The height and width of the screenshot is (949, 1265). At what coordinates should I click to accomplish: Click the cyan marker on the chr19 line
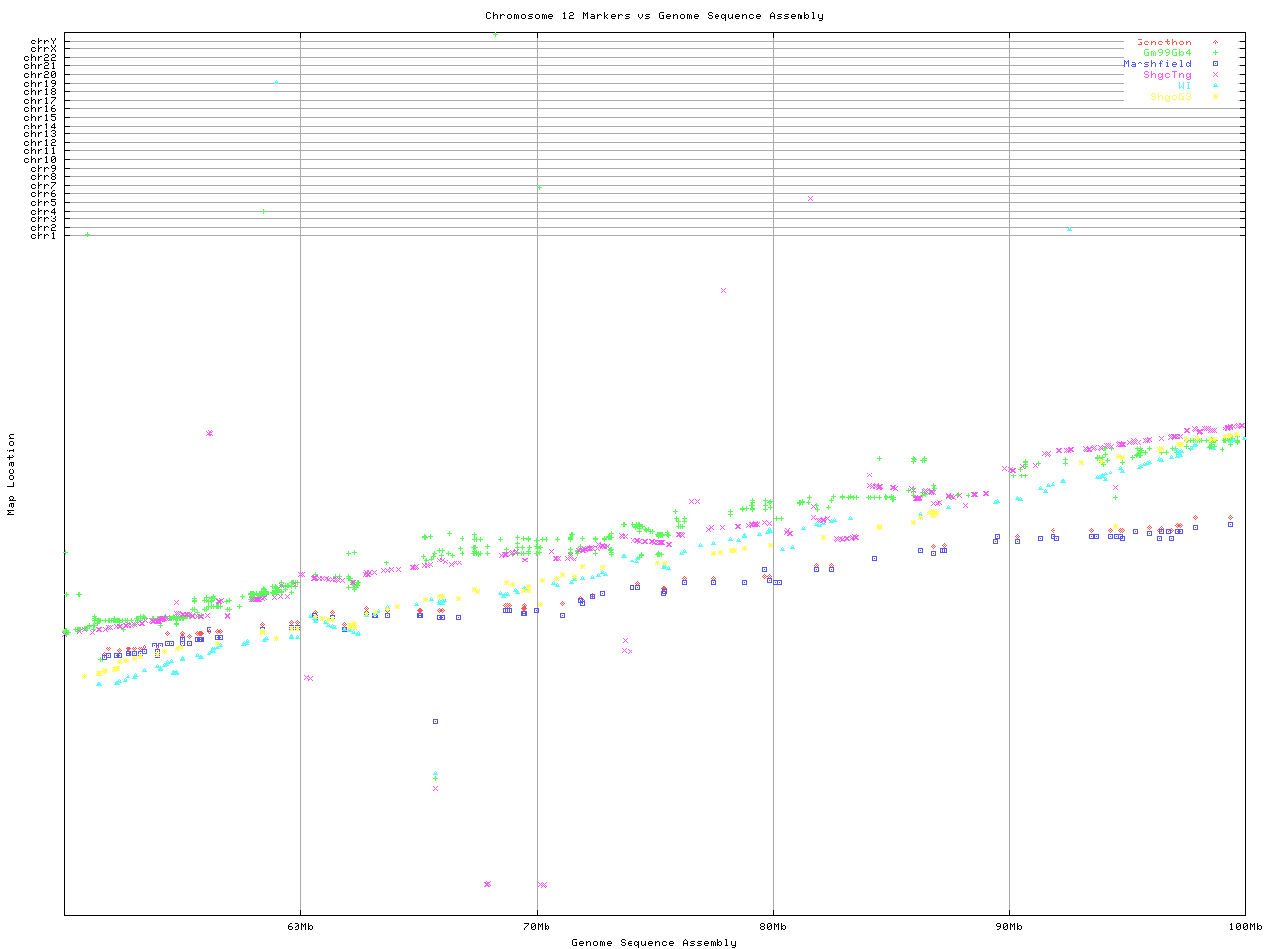pyautogui.click(x=276, y=83)
